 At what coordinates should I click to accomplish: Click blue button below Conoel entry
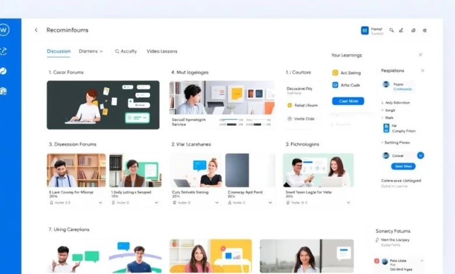click(x=404, y=166)
